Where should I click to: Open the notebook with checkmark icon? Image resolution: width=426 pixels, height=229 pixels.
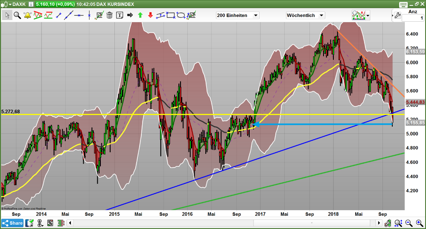[x=29, y=223]
